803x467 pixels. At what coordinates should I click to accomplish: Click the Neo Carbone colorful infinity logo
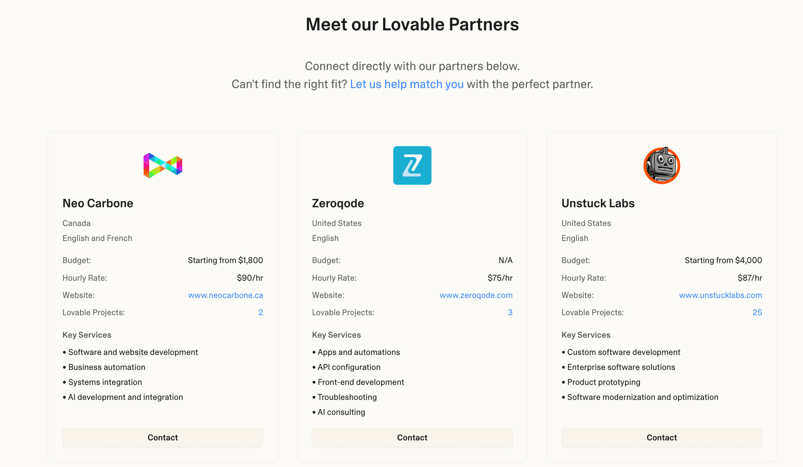tap(163, 165)
